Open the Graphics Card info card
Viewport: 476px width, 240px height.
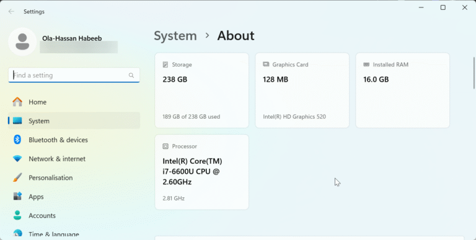(x=302, y=90)
